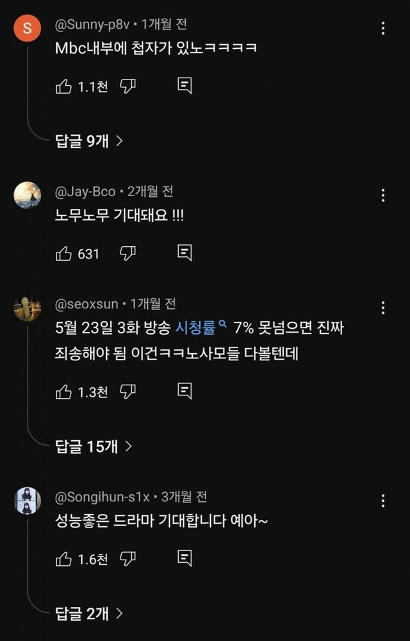Reply to the @Sunny-p8v comment
This screenshot has height=641, width=410.
coord(184,87)
